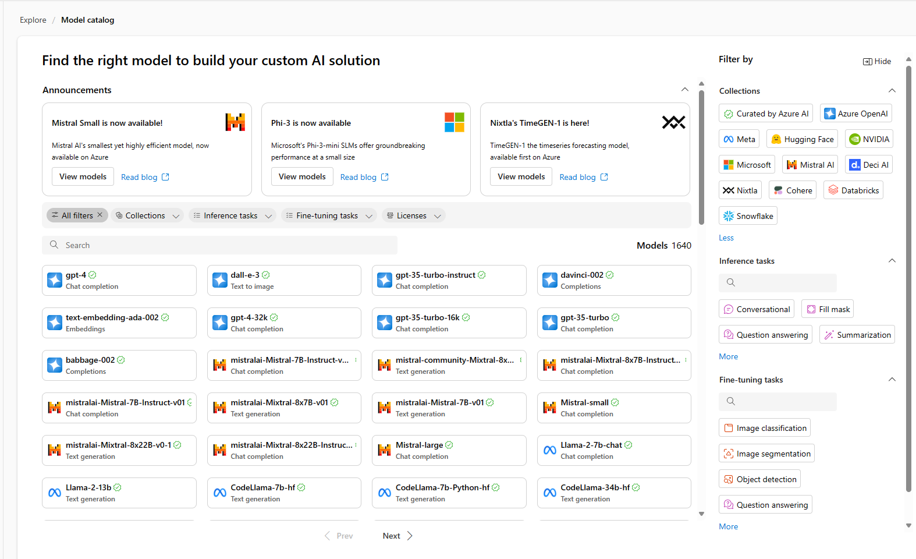The image size is (916, 559).
Task: Click the Azure OpenAI icon on gpt-4 card
Action: [x=55, y=280]
